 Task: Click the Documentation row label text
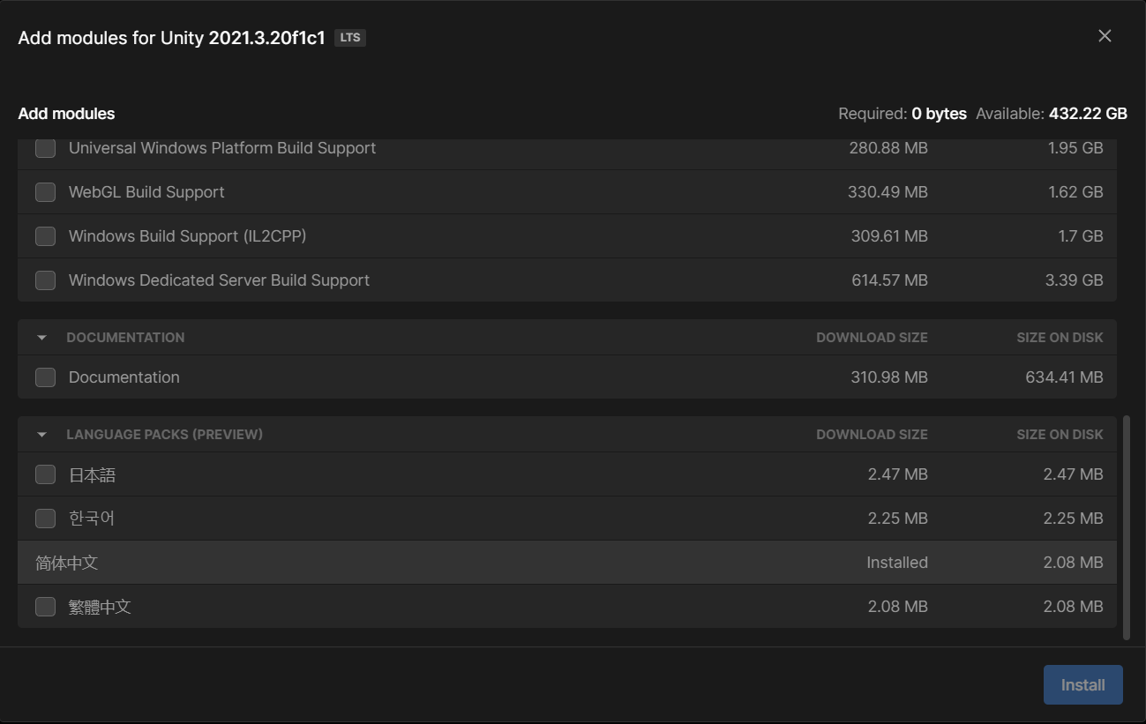coord(124,377)
